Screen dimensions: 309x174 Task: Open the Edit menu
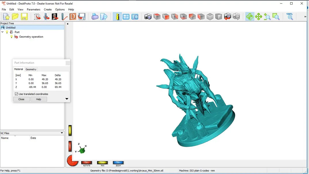pos(12,9)
